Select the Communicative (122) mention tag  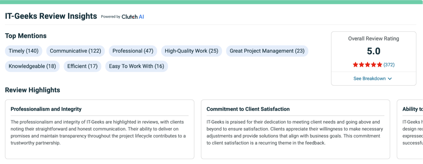[75, 51]
